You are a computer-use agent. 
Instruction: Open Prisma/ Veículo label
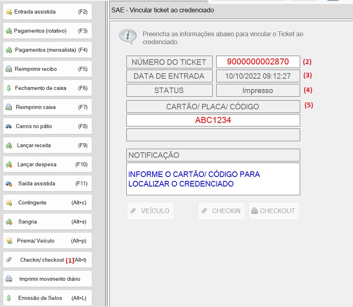[x=35, y=241]
